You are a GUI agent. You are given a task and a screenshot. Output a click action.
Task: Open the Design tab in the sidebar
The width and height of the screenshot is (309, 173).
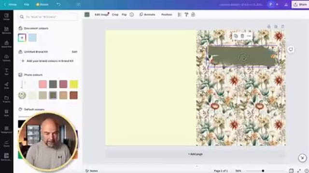(6, 17)
